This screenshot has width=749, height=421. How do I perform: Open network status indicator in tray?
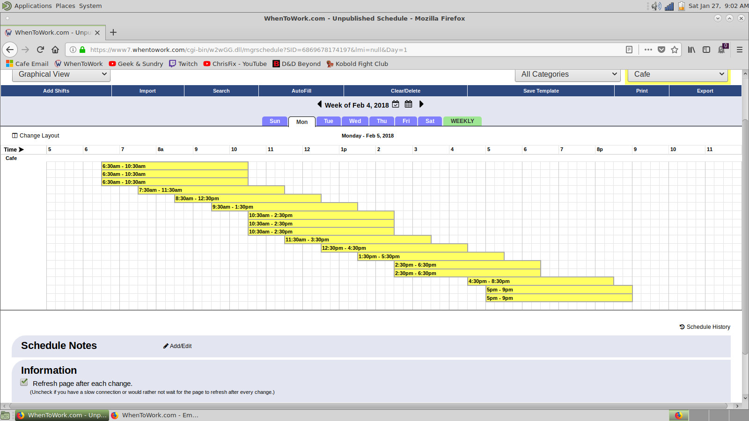click(669, 6)
